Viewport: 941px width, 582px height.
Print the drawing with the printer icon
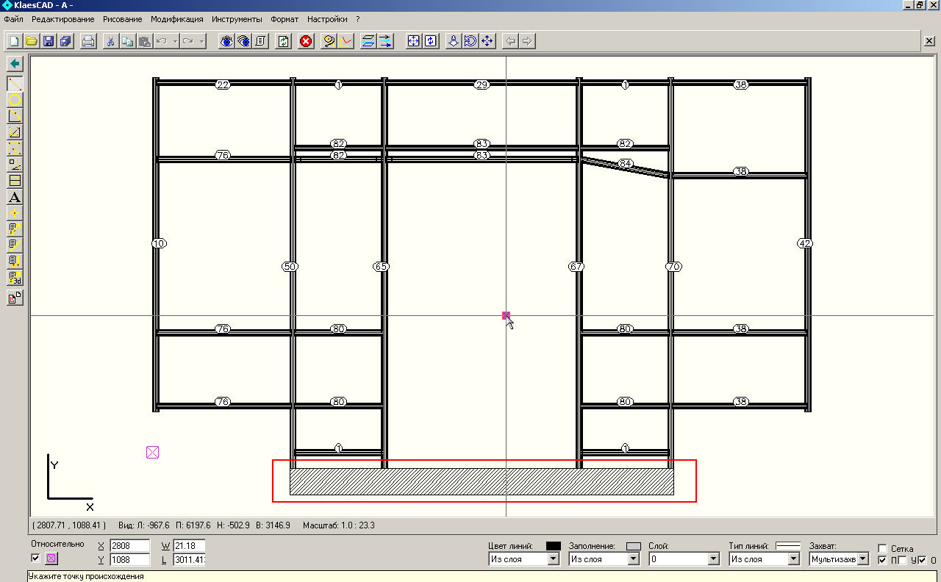(88, 41)
